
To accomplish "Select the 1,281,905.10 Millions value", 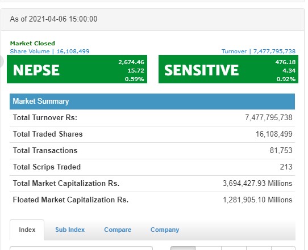I will click(x=257, y=200).
